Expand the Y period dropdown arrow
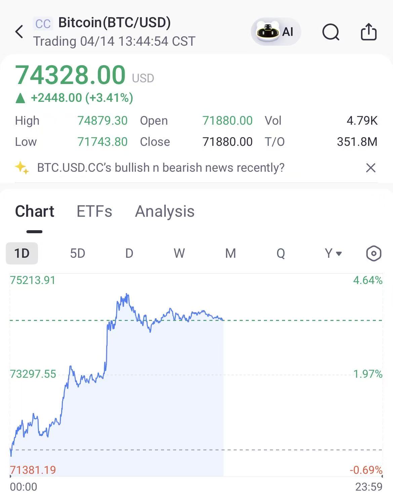Screen dimensions: 393x496 pyautogui.click(x=339, y=253)
